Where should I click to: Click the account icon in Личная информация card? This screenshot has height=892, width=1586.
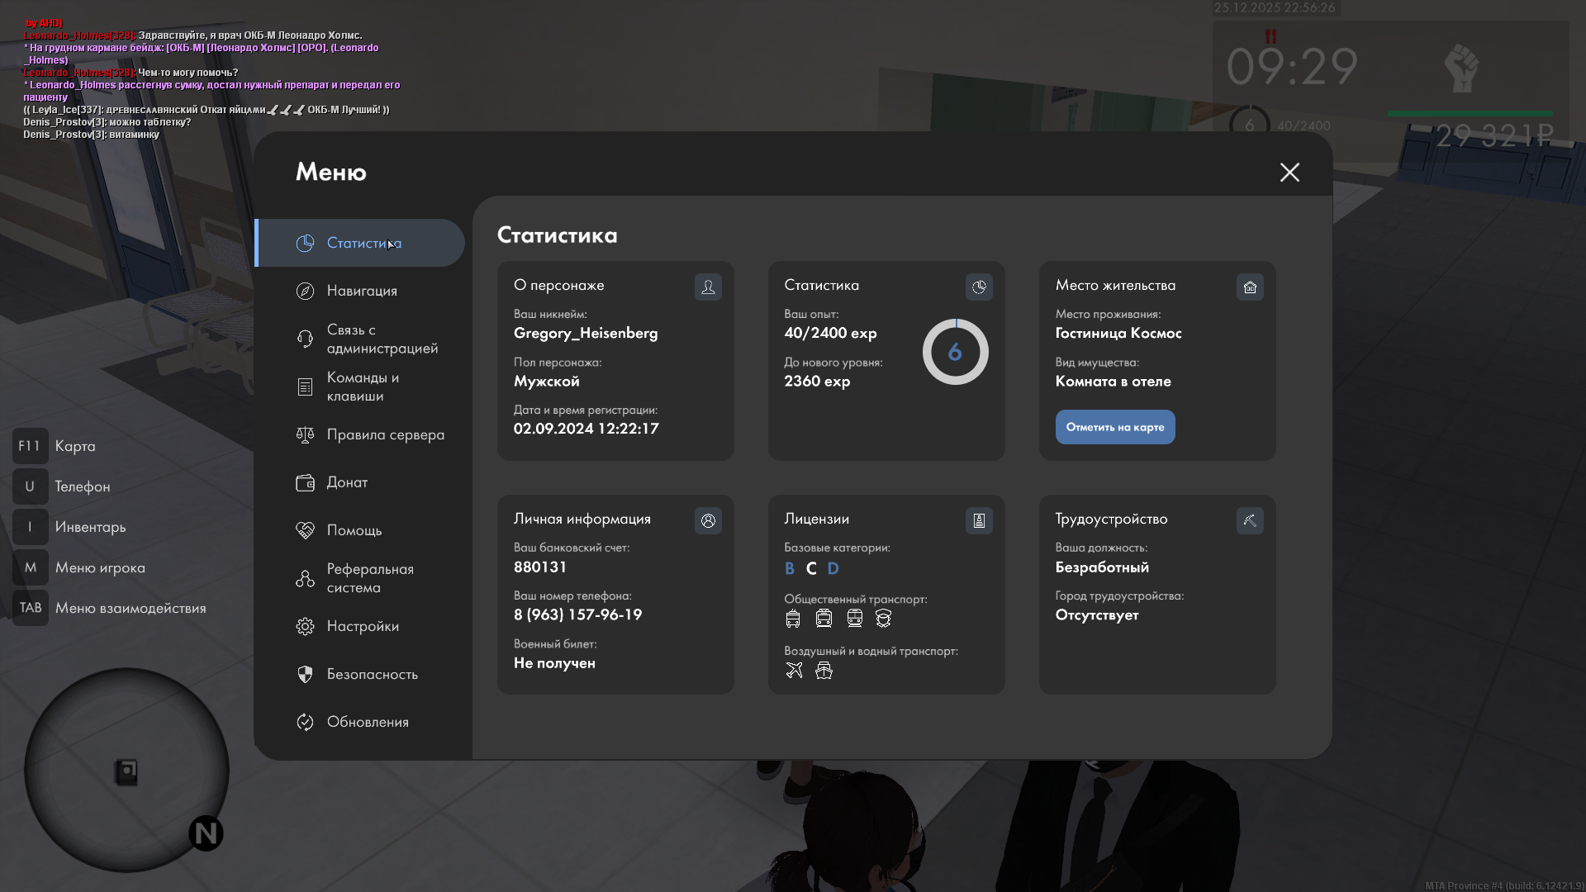(x=708, y=520)
